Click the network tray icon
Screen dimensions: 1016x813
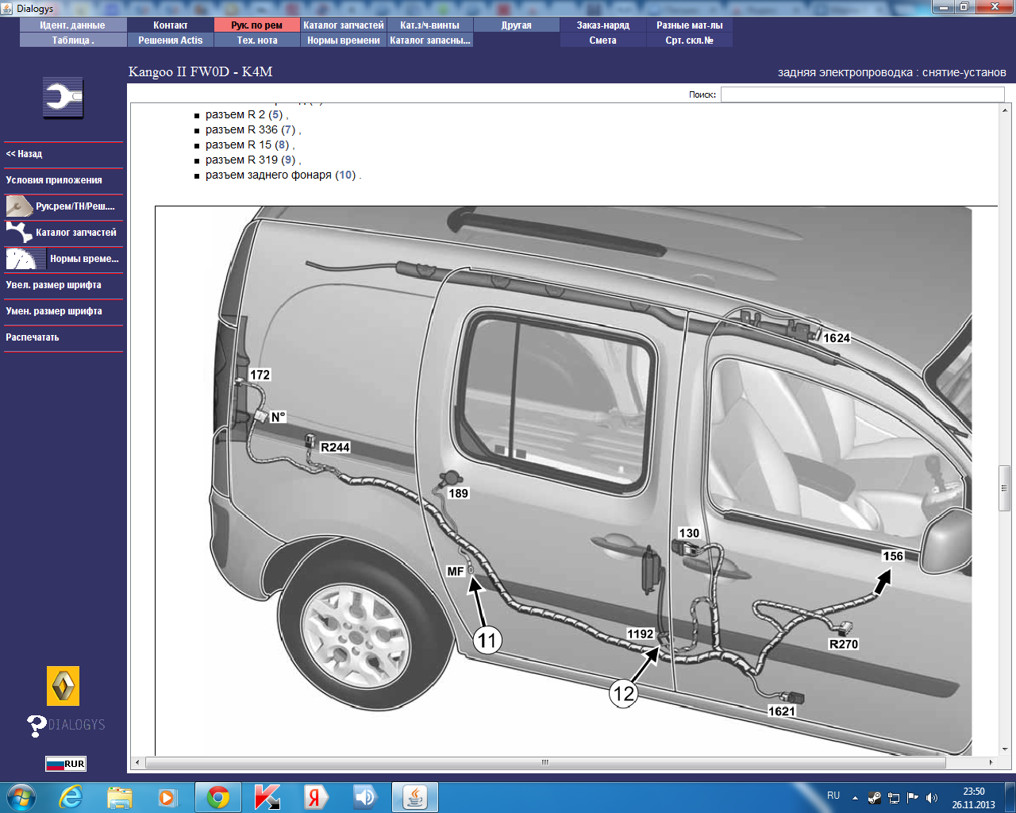coord(894,797)
